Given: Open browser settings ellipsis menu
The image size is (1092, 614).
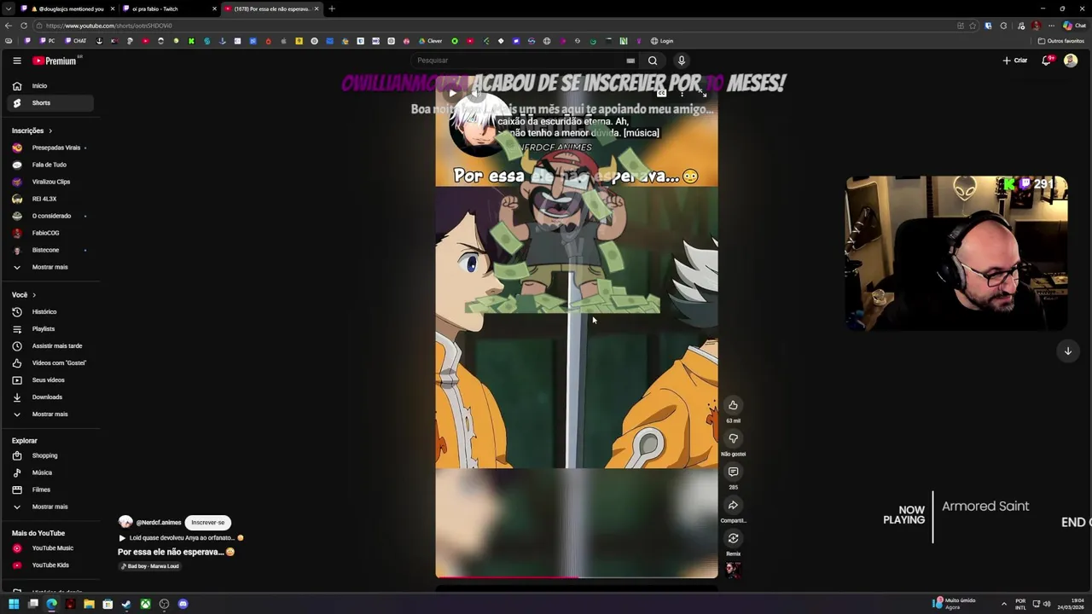Looking at the screenshot, I should pos(1051,26).
